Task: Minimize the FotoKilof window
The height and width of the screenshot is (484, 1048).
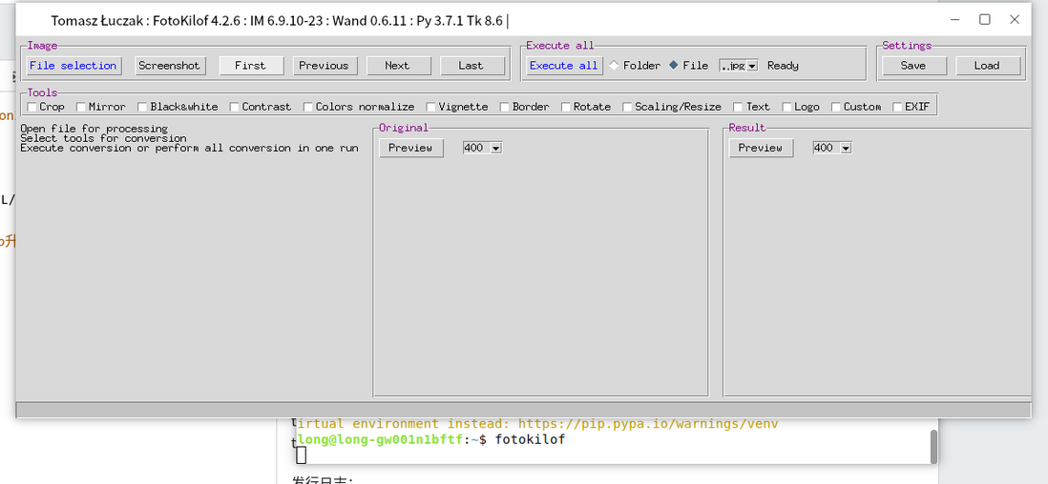Action: (x=955, y=20)
